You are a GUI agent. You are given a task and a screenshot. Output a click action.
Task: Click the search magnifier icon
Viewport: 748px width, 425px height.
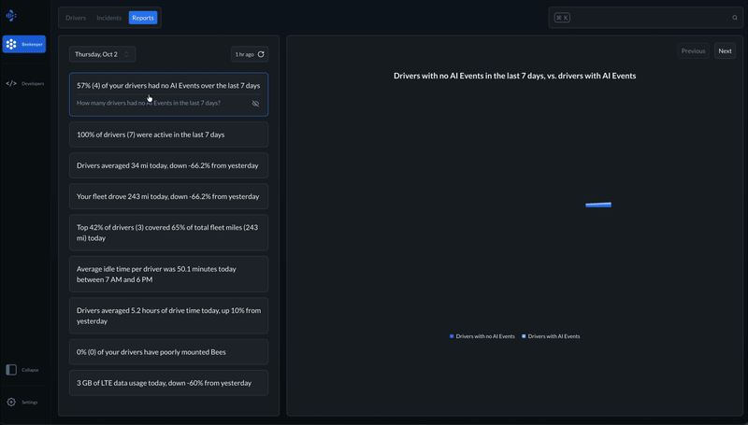(x=735, y=18)
